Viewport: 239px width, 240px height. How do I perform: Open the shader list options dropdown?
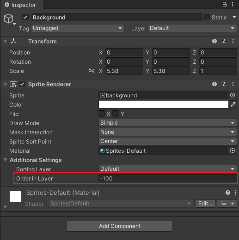[227, 204]
